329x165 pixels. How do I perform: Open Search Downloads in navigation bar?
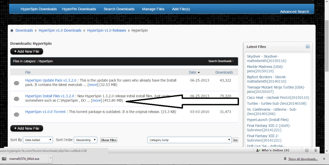coord(119,9)
